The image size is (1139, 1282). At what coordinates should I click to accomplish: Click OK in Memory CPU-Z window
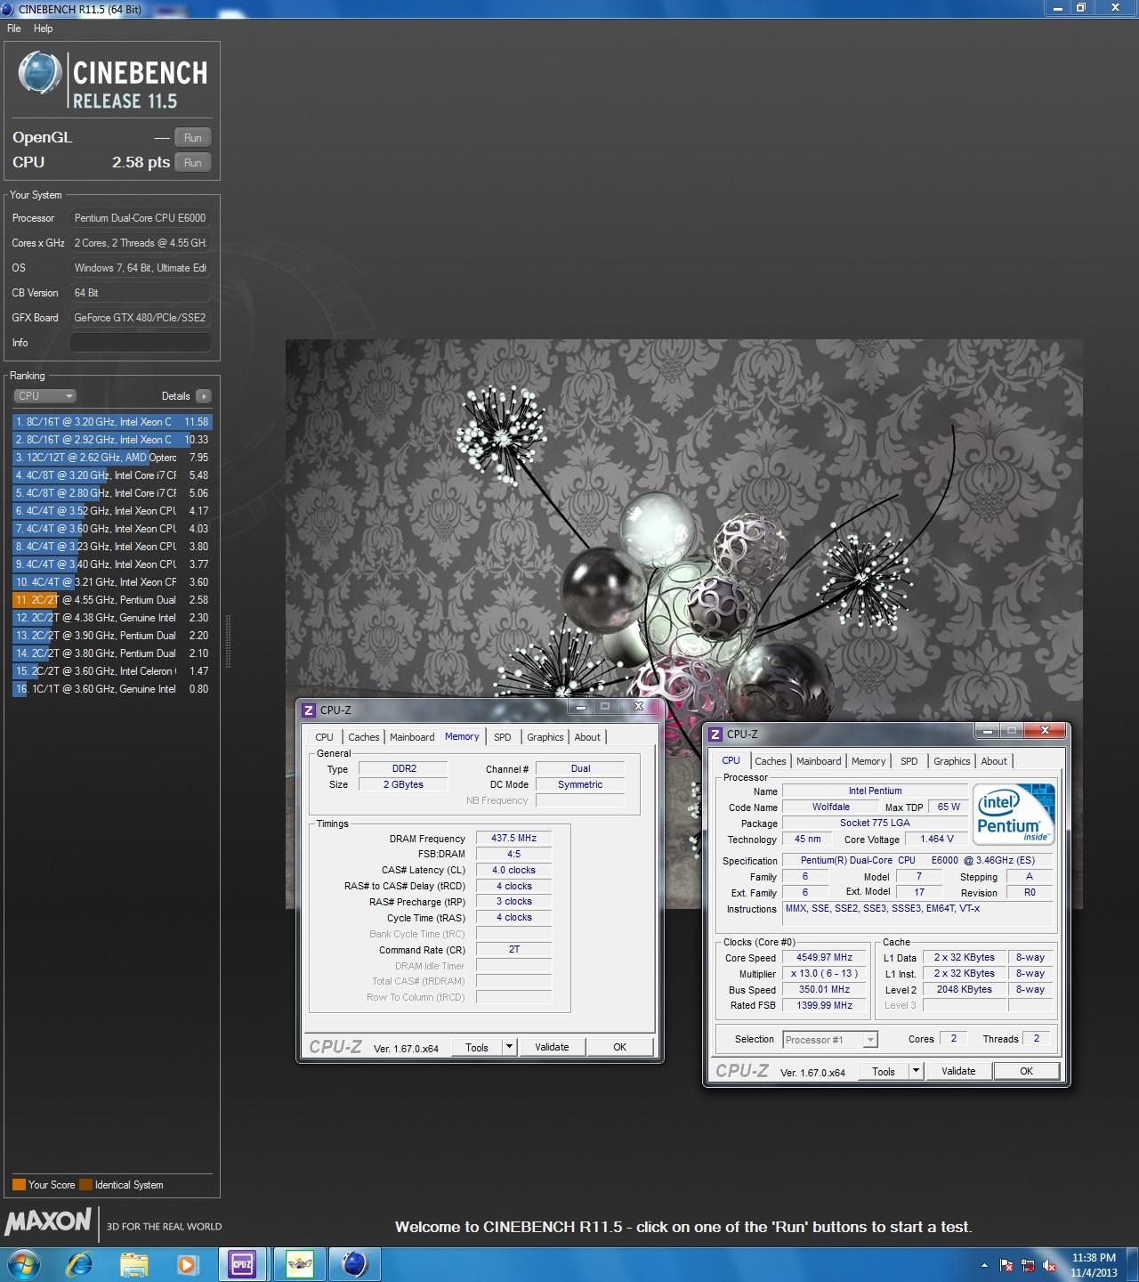pyautogui.click(x=619, y=1047)
